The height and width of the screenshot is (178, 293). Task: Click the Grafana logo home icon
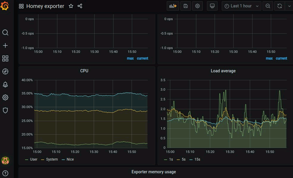point(5,6)
